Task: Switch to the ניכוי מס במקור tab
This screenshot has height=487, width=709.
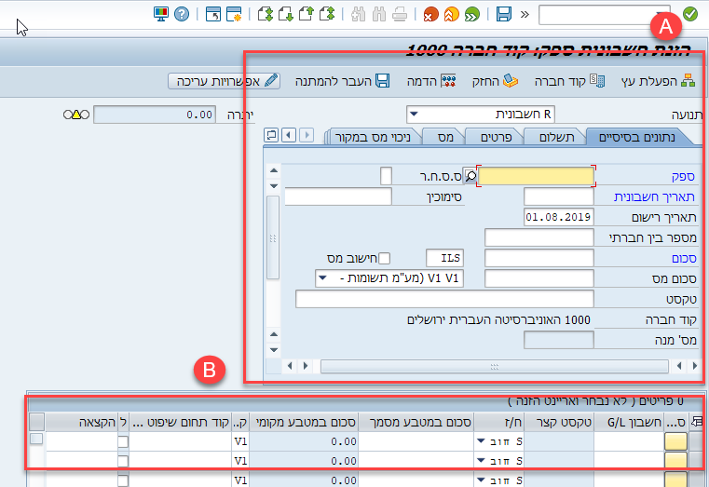Action: pos(373,137)
